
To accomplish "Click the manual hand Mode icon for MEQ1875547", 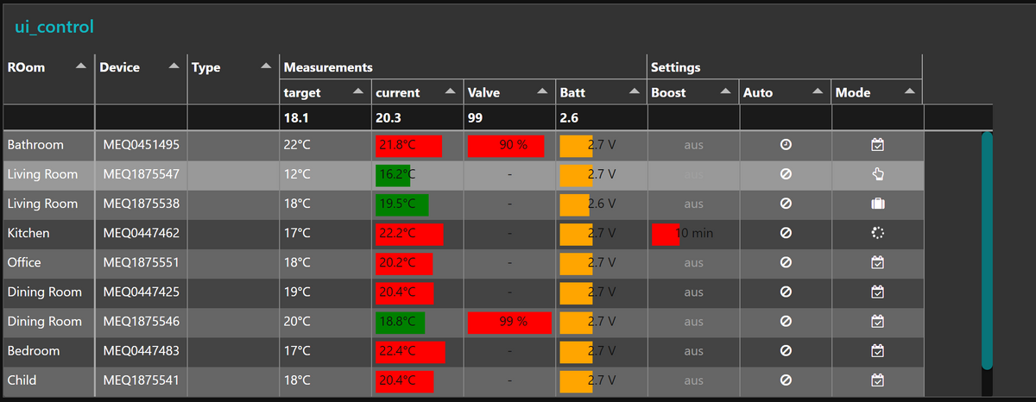I will click(x=878, y=174).
